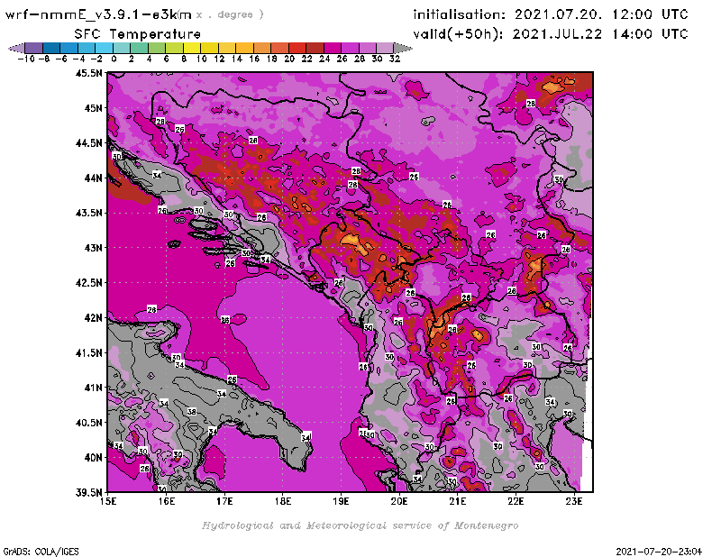Click the 'SFC Temperature' title text
This screenshot has height=557, width=721.
pyautogui.click(x=138, y=34)
